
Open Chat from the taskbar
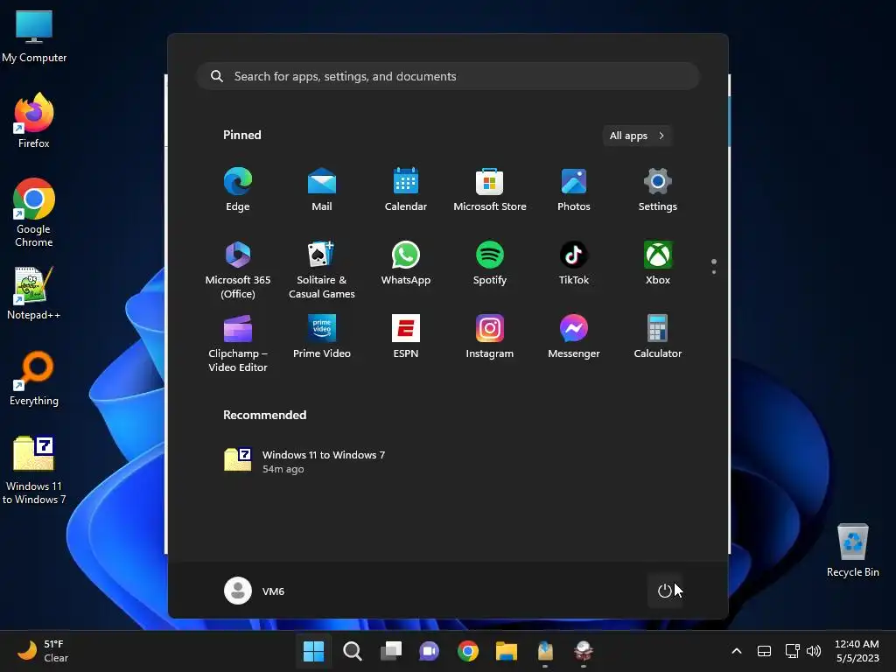point(429,651)
